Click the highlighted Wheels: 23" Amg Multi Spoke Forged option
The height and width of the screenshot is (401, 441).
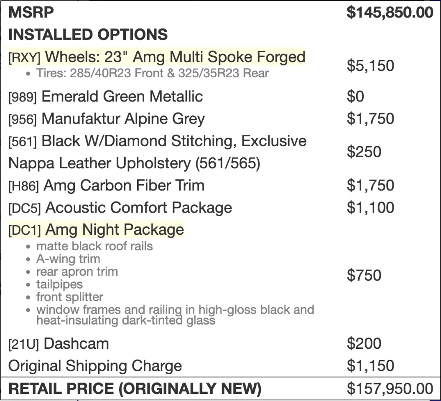(175, 57)
